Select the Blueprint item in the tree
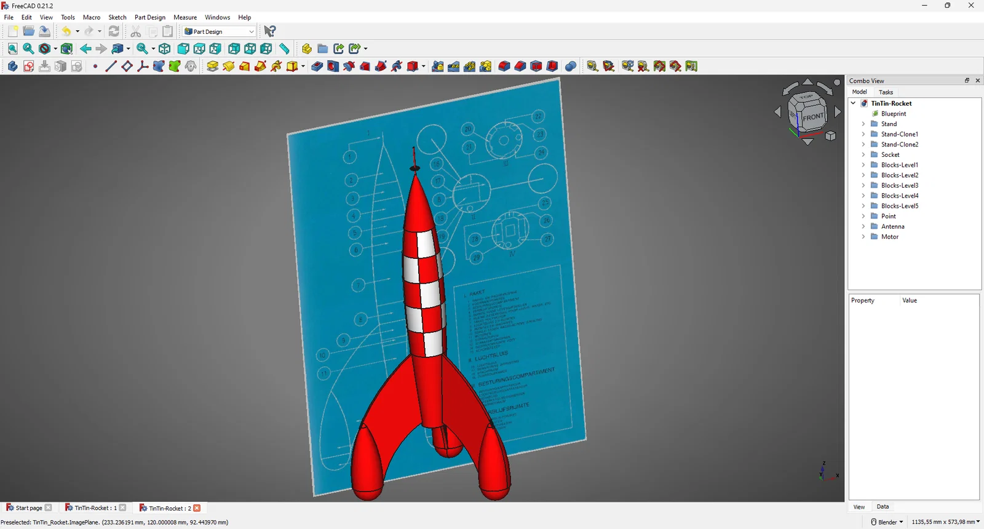This screenshot has width=984, height=529. [894, 114]
